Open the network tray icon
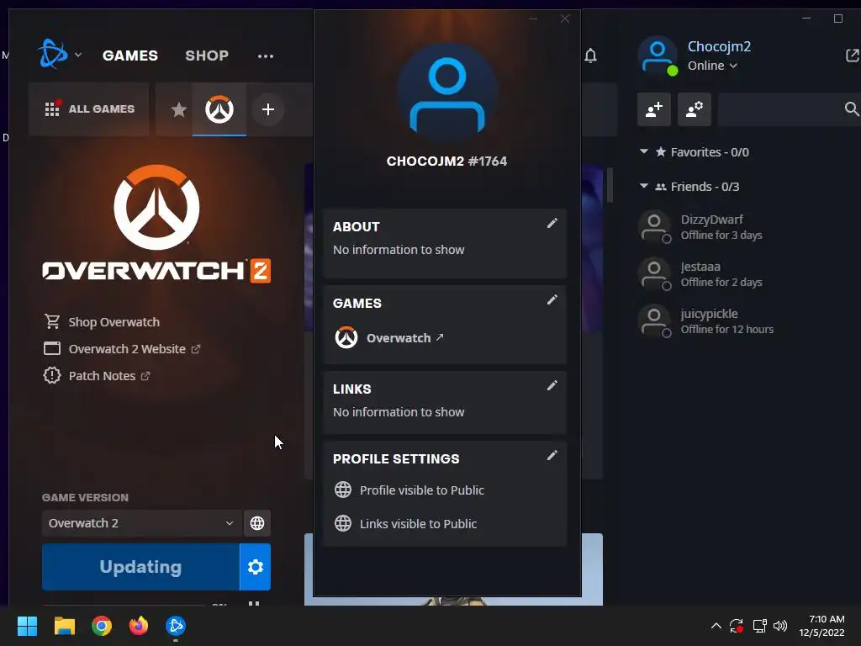The width and height of the screenshot is (861, 646). (759, 626)
